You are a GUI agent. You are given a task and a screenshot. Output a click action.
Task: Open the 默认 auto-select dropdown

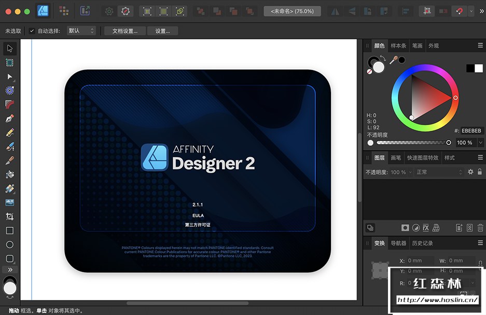(x=81, y=31)
